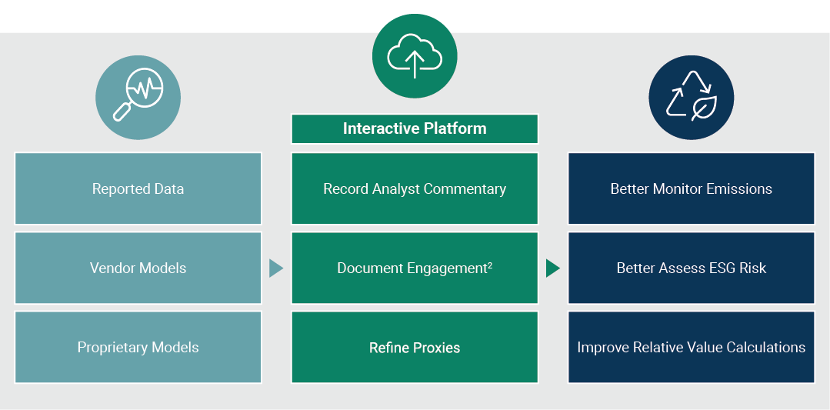Image resolution: width=830 pixels, height=410 pixels.
Task: Click the magnifying glass handle
Action: [x=122, y=113]
